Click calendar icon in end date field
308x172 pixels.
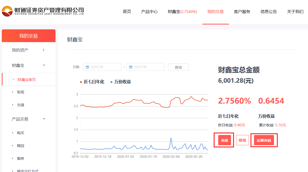pos(131,67)
